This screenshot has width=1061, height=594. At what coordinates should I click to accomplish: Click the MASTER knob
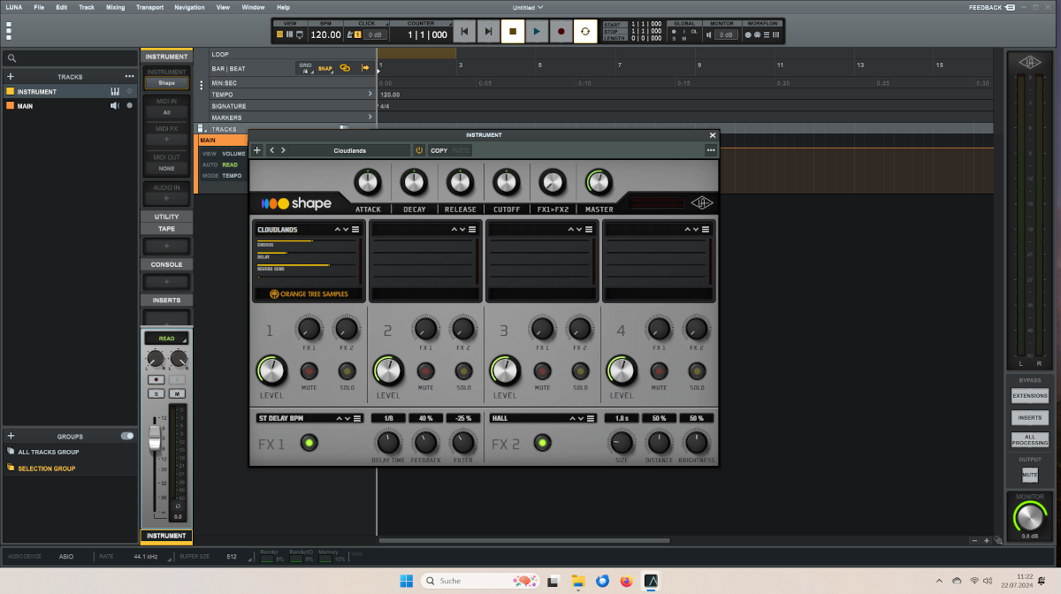(599, 182)
